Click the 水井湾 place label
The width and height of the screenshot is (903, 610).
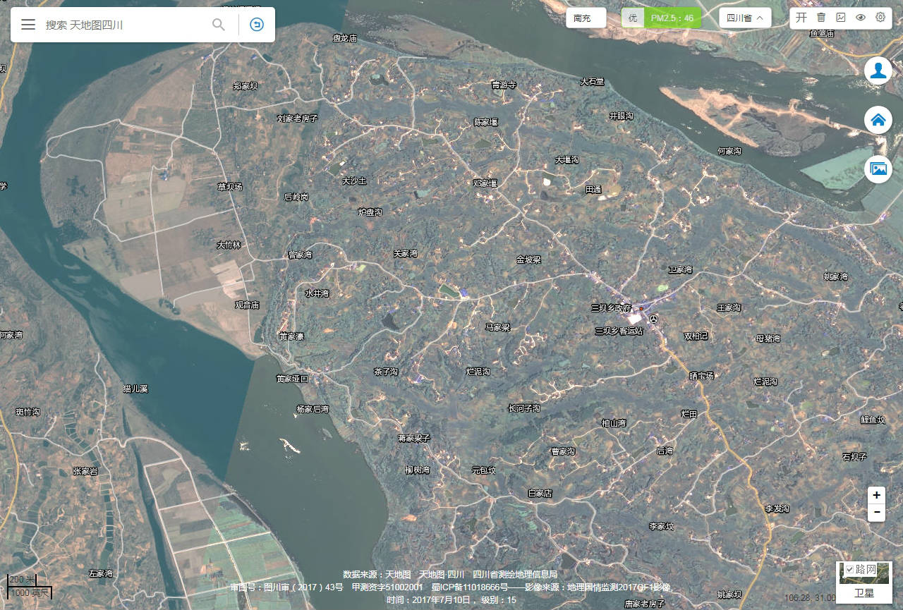(317, 293)
